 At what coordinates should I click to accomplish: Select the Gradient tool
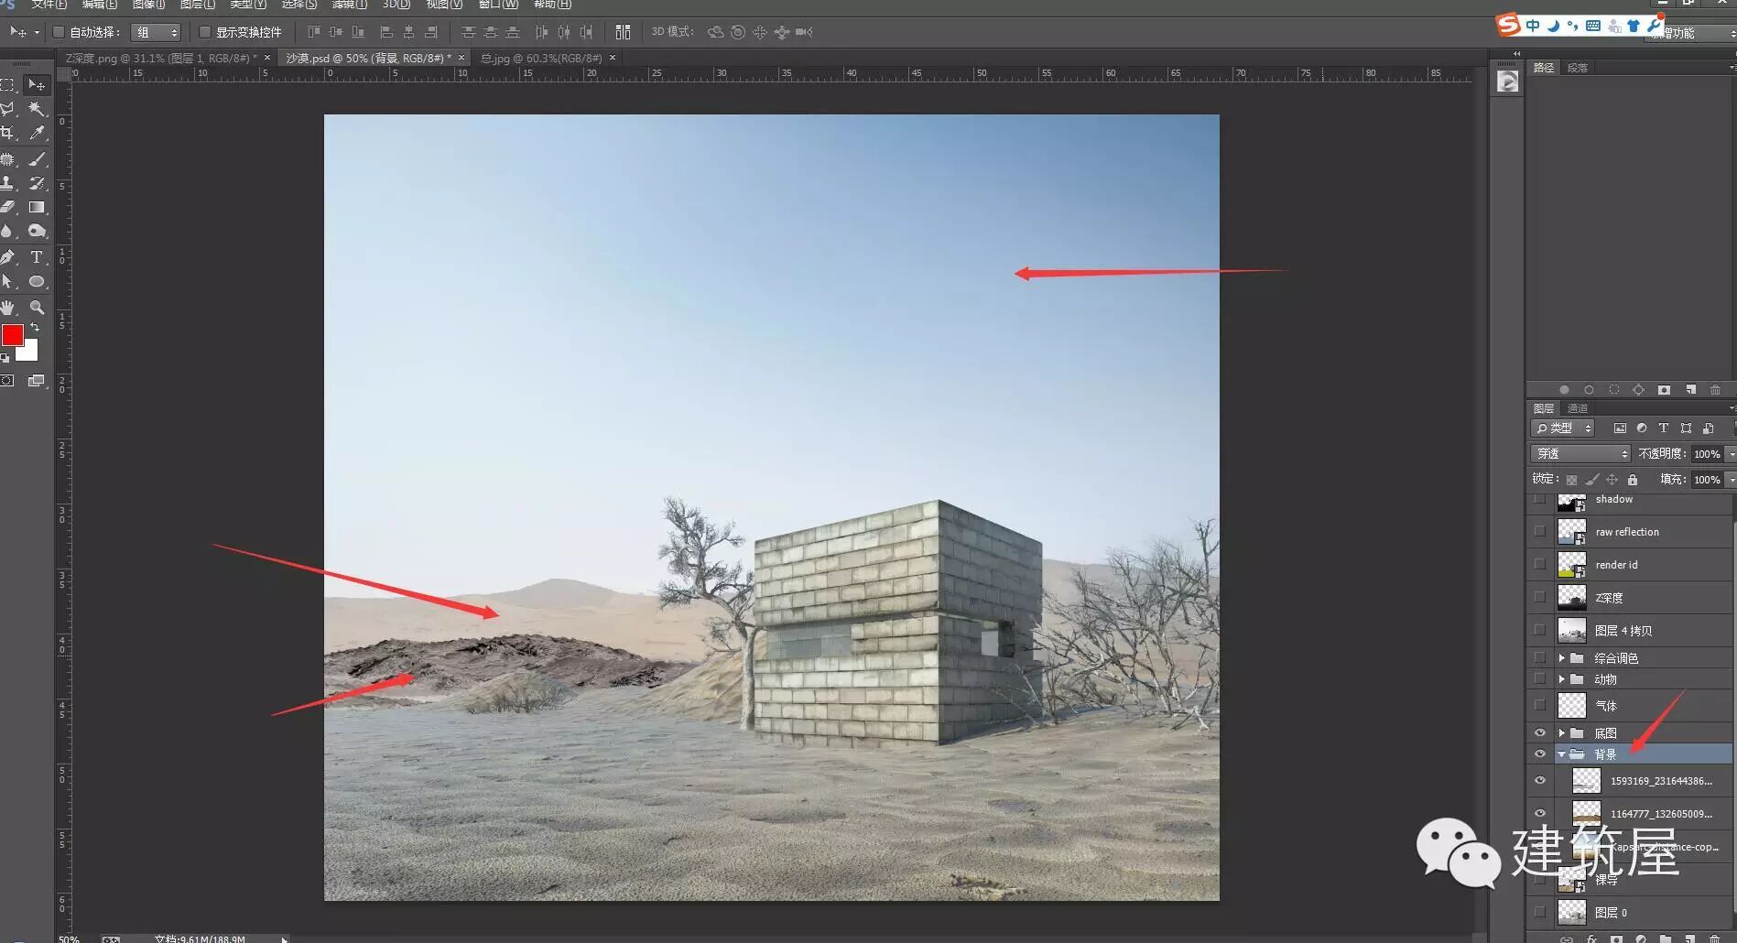[x=37, y=207]
